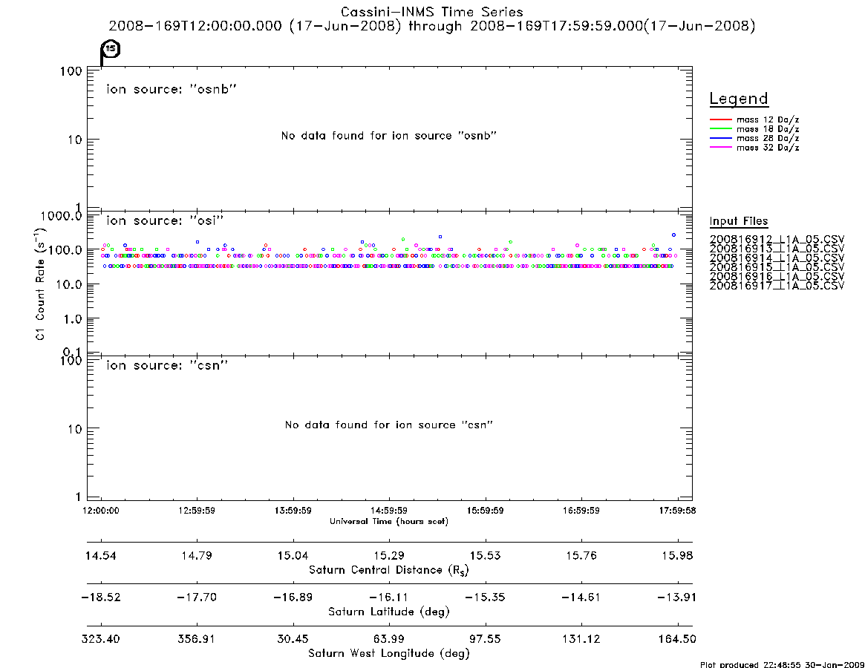
Task: Click the 'mass 28 Da/z' legend label
Action: [x=768, y=139]
